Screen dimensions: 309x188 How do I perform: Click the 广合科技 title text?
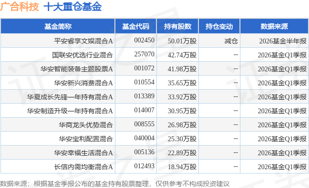point(19,7)
